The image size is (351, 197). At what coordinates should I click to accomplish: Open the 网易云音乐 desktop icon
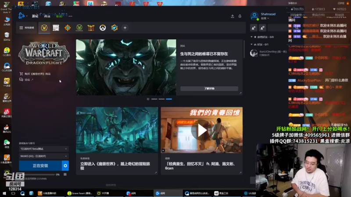click(x=7, y=113)
